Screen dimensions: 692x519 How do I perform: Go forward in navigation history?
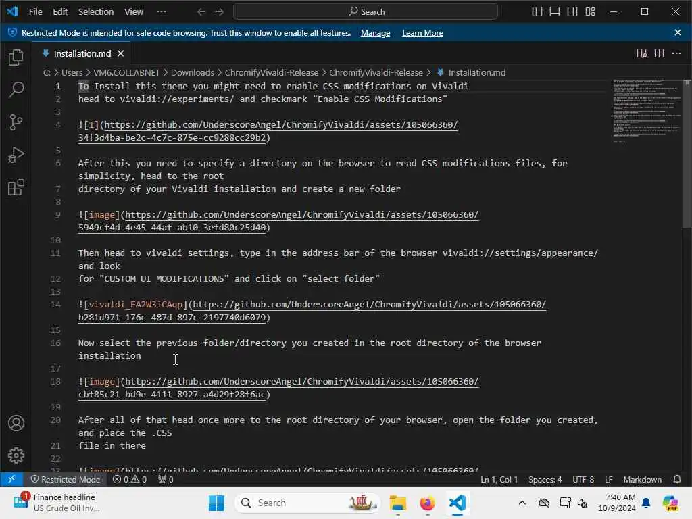pyautogui.click(x=219, y=12)
